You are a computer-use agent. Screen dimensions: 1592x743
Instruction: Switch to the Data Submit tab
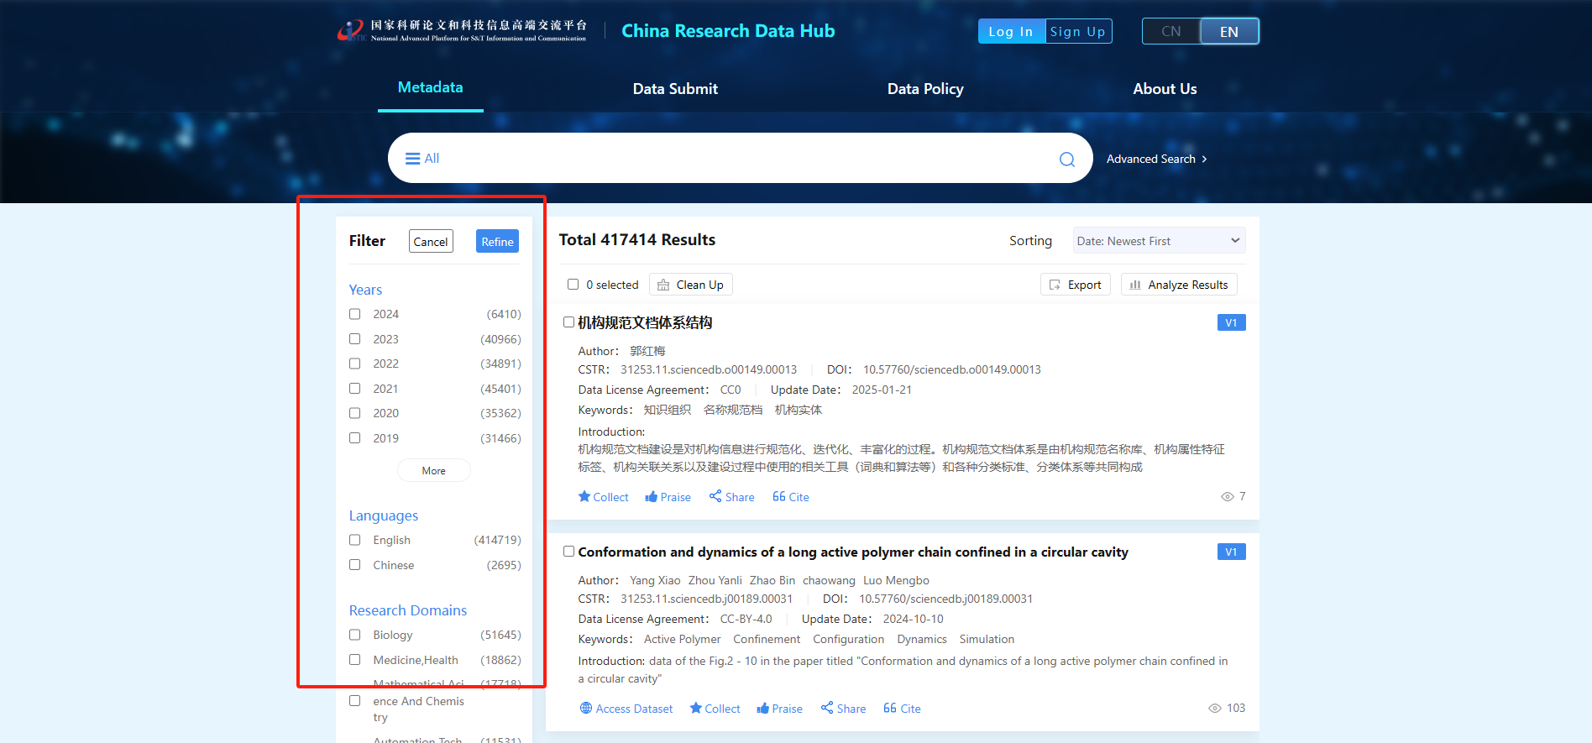(675, 89)
